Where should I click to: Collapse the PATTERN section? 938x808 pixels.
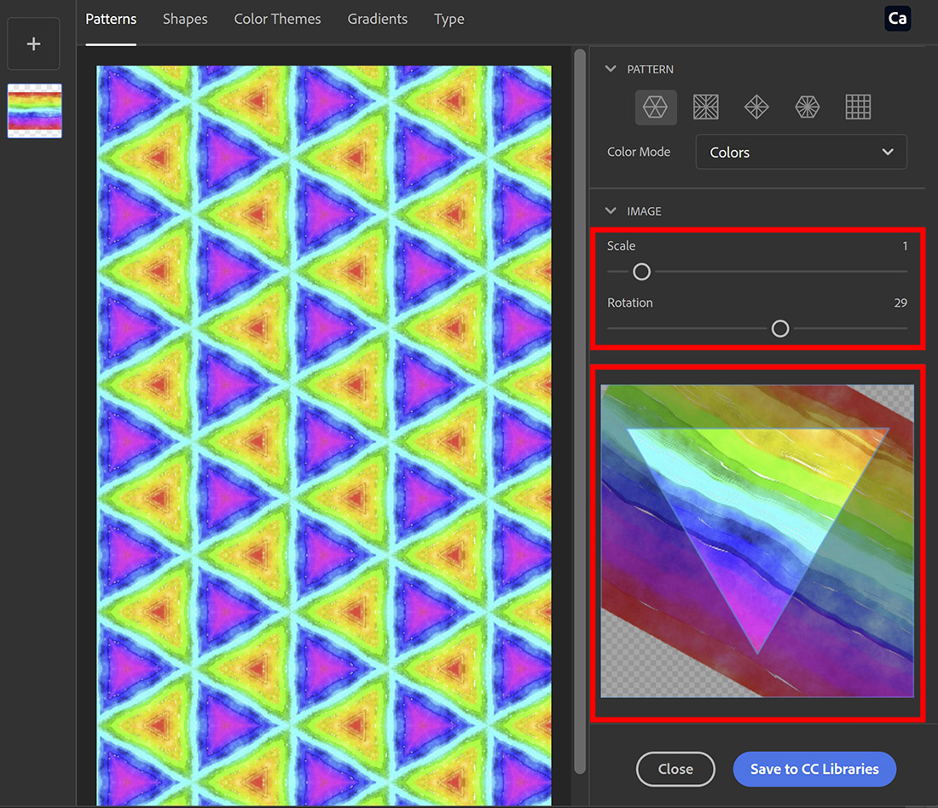611,69
